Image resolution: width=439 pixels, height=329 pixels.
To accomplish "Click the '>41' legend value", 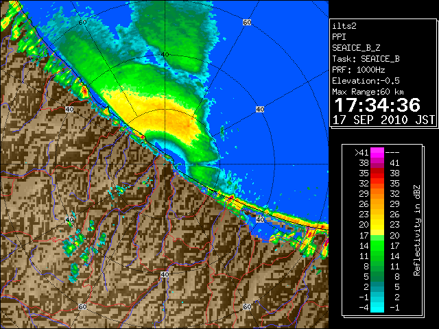I will click(x=361, y=152).
